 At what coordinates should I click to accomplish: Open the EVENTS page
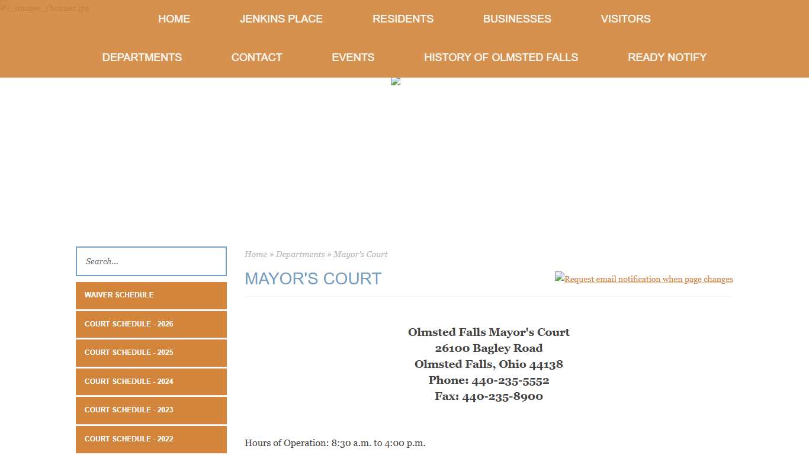[353, 57]
